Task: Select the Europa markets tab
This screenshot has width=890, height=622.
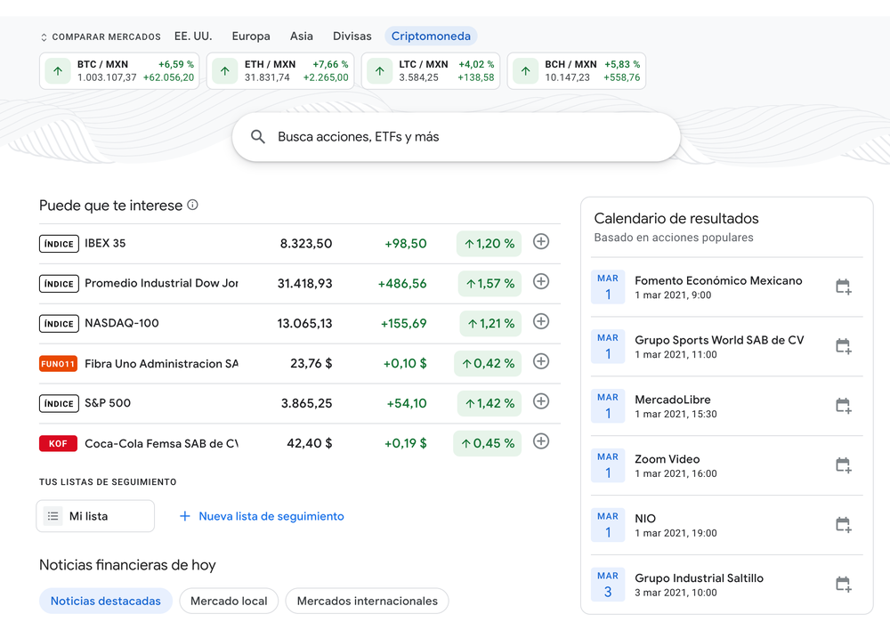Action: pos(251,36)
